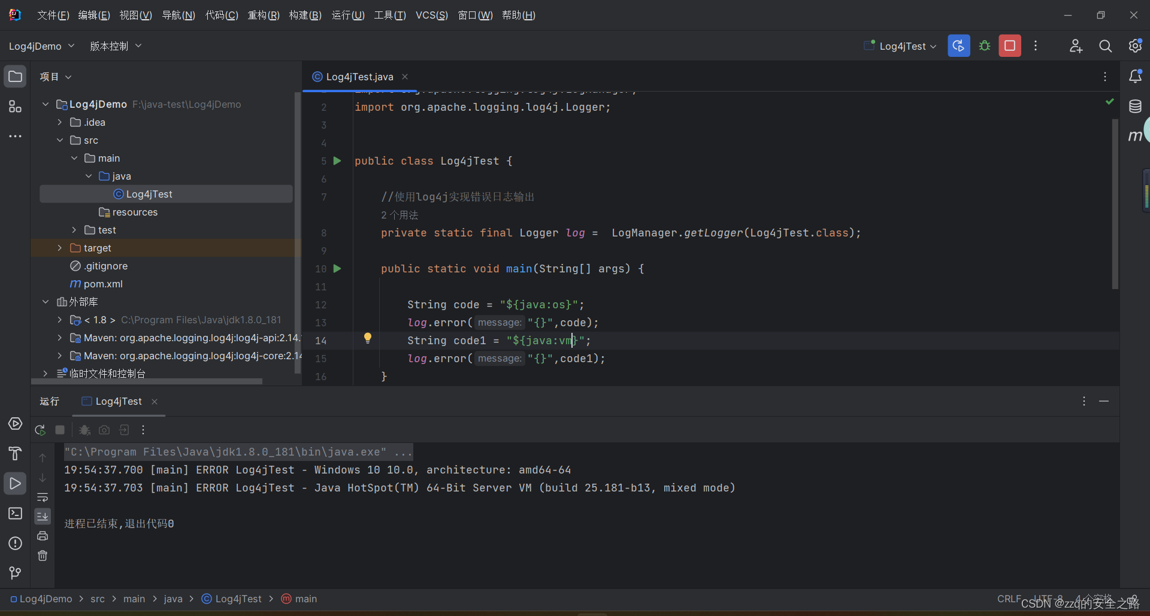This screenshot has width=1150, height=616.
Task: Click the exit icon in the Run toolbar
Action: point(124,430)
